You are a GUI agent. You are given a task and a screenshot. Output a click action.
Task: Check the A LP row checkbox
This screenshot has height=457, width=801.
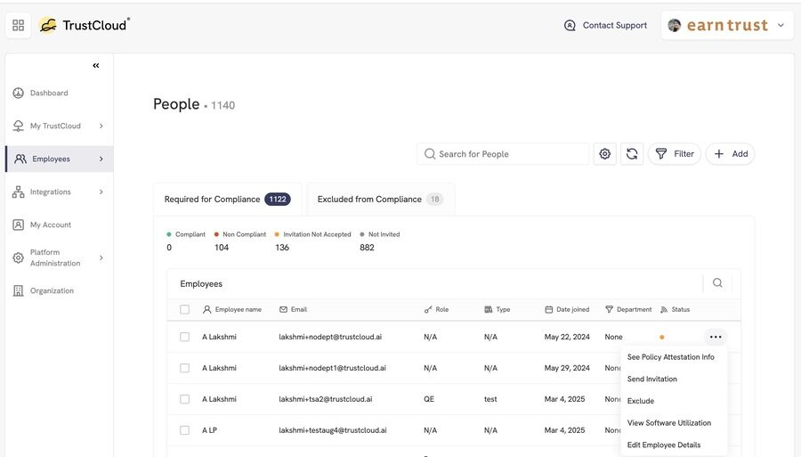pos(184,430)
